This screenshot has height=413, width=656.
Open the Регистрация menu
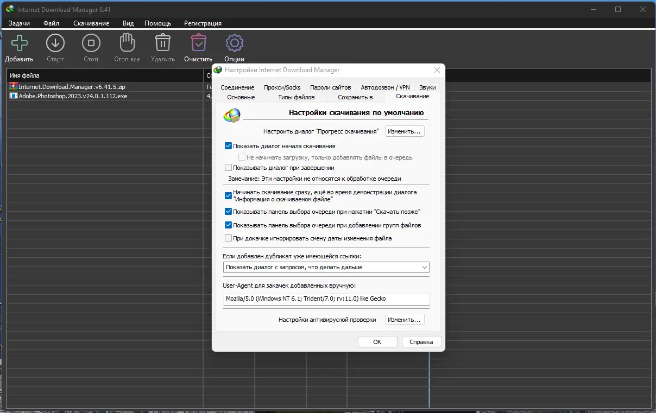[x=203, y=23]
